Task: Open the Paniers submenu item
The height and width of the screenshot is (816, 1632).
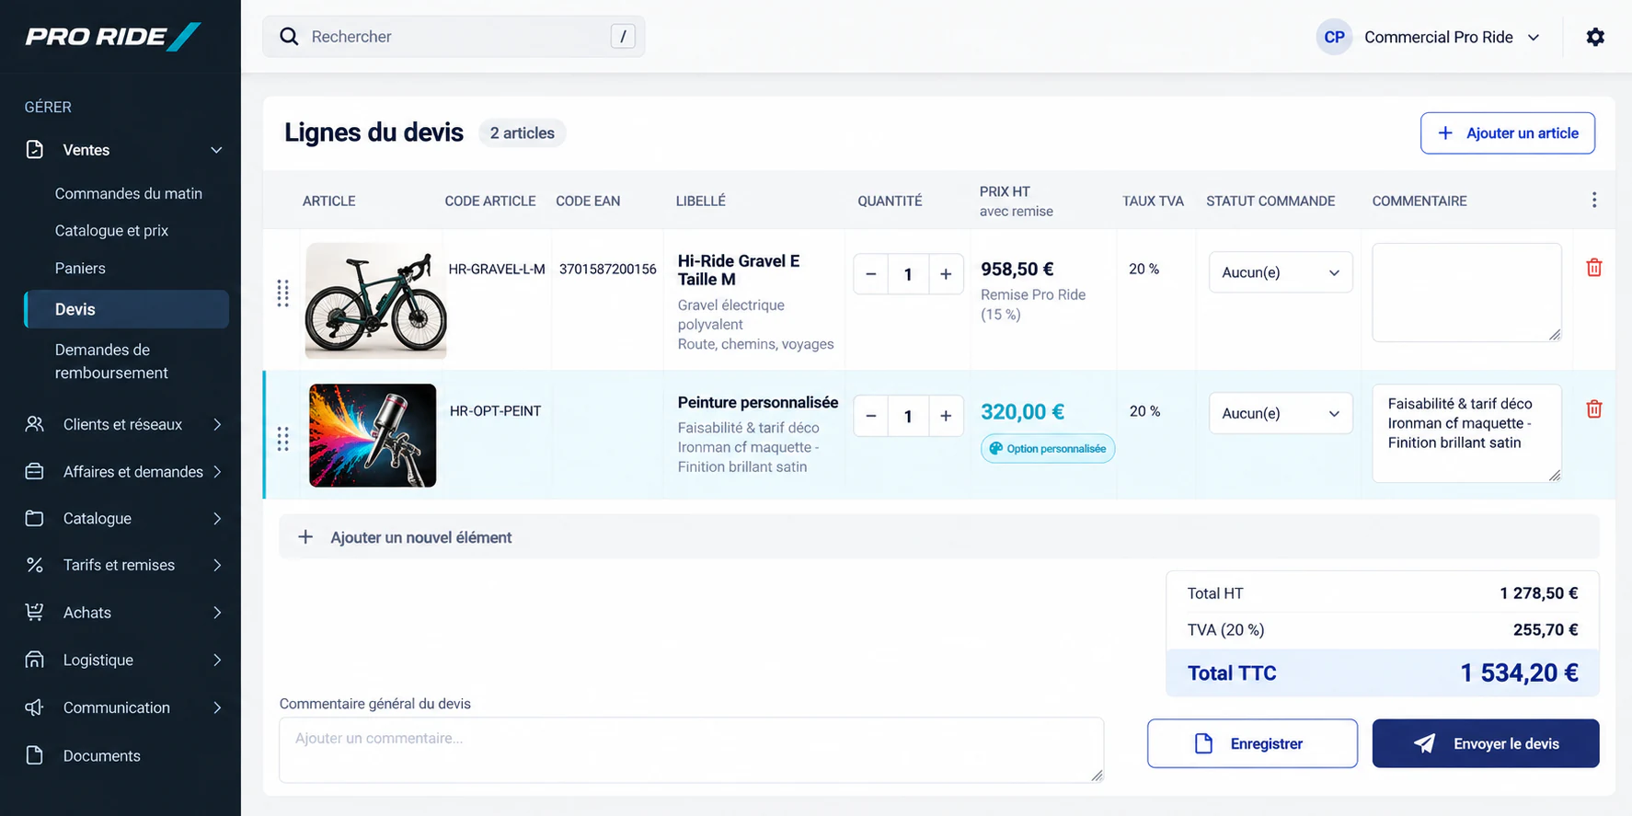Action: pos(80,268)
